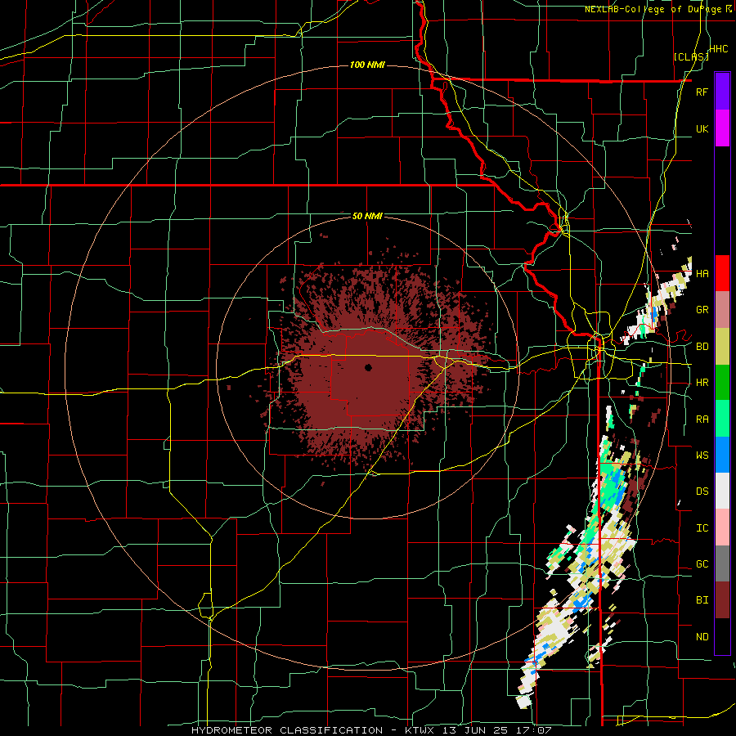Click the 'GR' legend label

(x=702, y=310)
